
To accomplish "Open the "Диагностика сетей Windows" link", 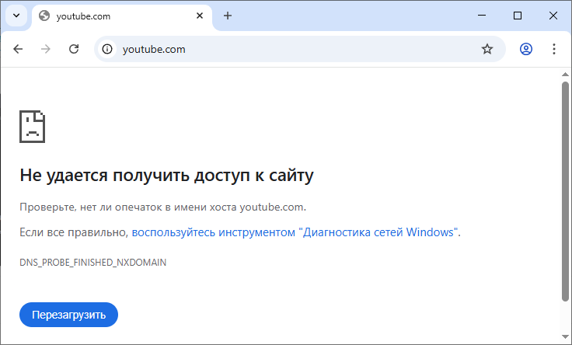I will click(295, 232).
